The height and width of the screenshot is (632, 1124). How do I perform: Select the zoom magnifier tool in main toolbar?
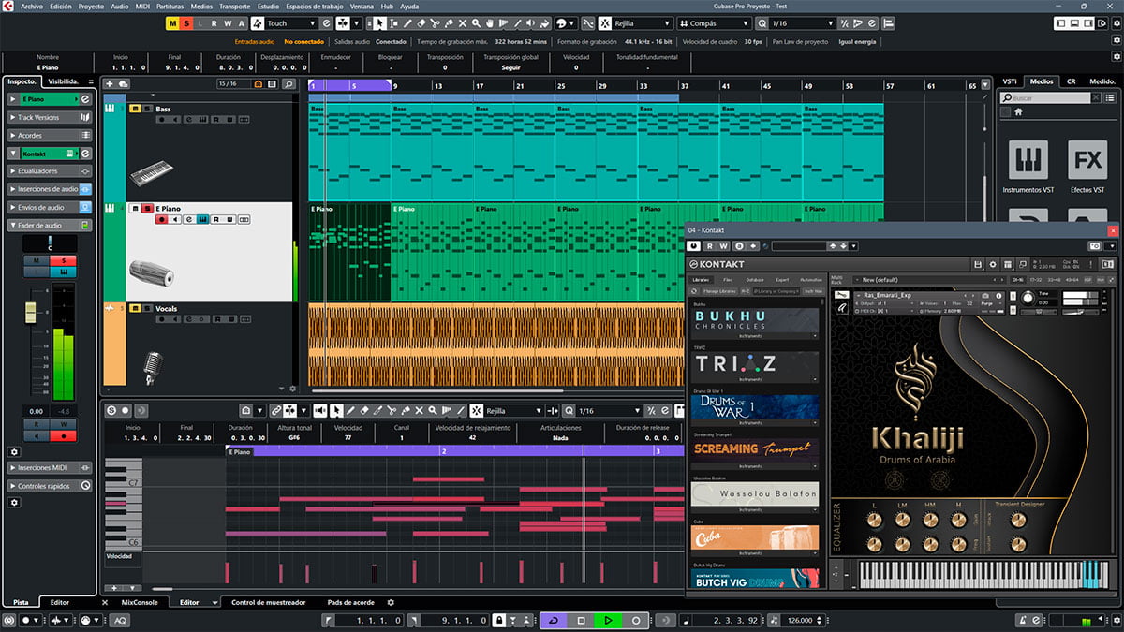pyautogui.click(x=476, y=22)
